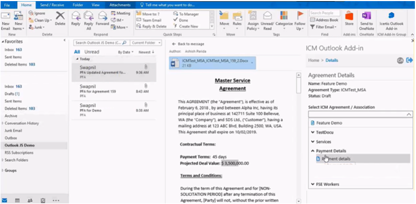Screen dimensions: 416x204
Task: Open the Current Folder search scope dropdown
Action: (x=146, y=43)
